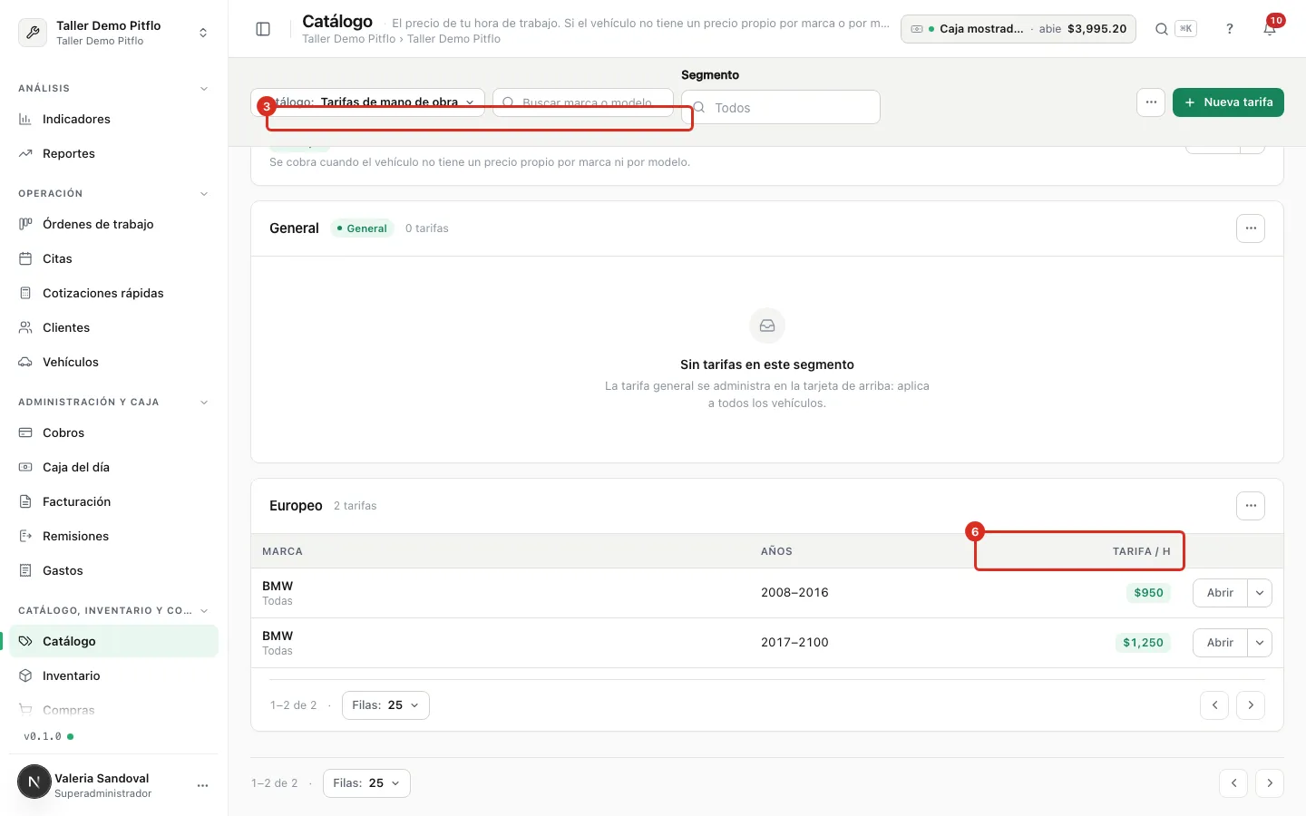Open user menu dots beside Valeria Sandoval
This screenshot has width=1306, height=816.
[x=202, y=785]
